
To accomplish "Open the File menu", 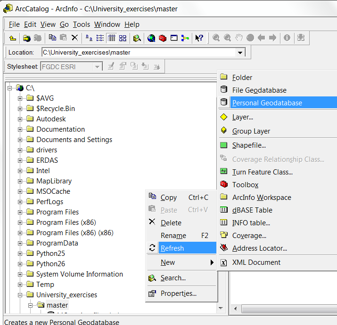I will pyautogui.click(x=14, y=24).
